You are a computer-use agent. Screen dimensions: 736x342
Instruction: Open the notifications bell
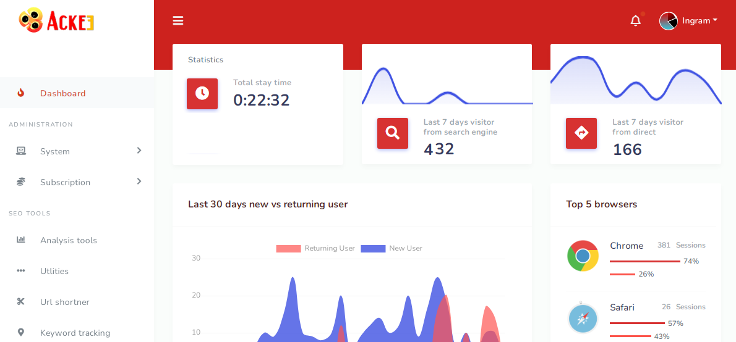(635, 21)
